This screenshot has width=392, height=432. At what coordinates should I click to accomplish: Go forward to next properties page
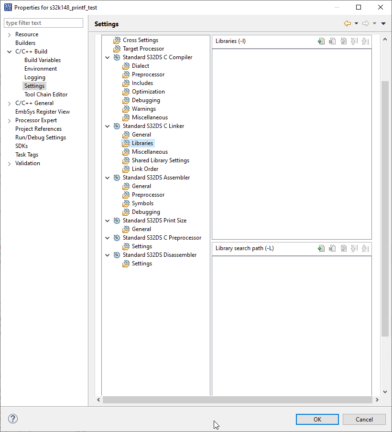pyautogui.click(x=366, y=23)
